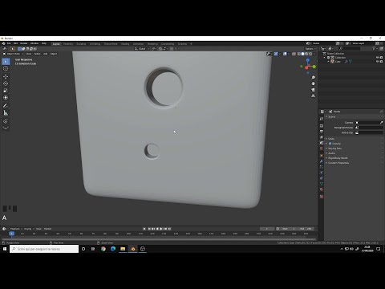
Task: Open the World properties tab icon
Action: point(322,149)
